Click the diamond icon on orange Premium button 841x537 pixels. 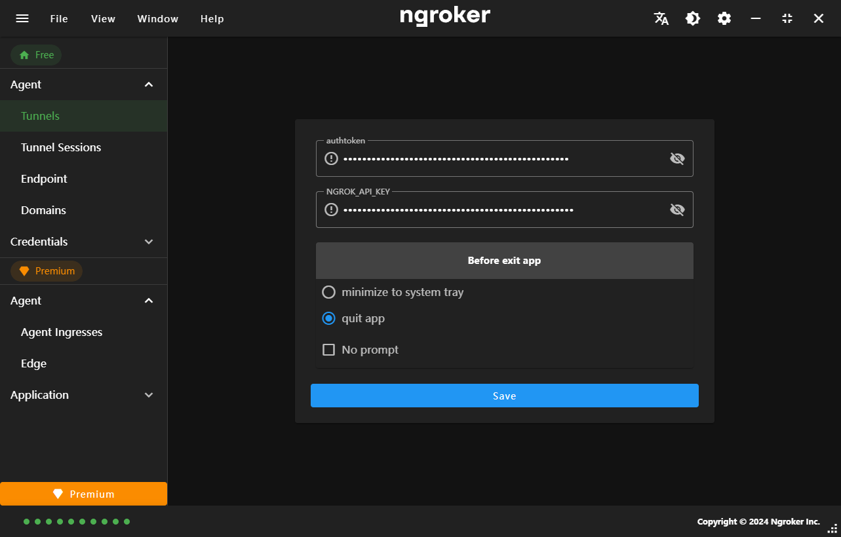coord(58,494)
